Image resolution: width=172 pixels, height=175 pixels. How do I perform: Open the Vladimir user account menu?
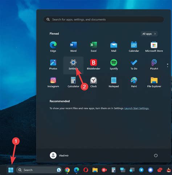click(x=59, y=155)
